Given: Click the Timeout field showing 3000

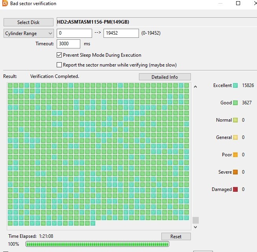Looking at the screenshot, I should 68,44.
